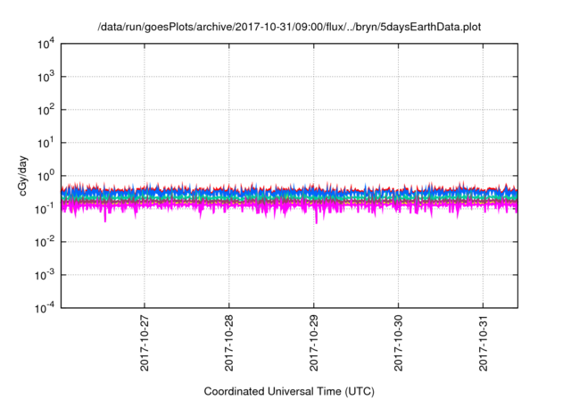Screen dimensions: 571x400
Task: Click the plot title file path
Action: [x=289, y=27]
